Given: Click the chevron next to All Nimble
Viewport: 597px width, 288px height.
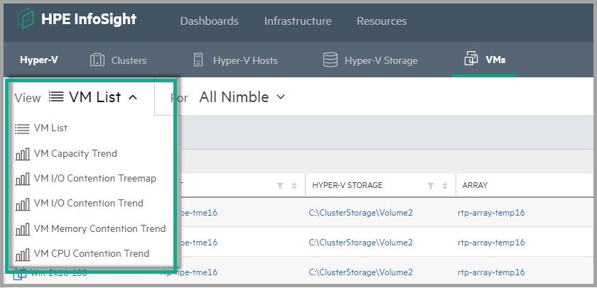Looking at the screenshot, I should pos(280,97).
